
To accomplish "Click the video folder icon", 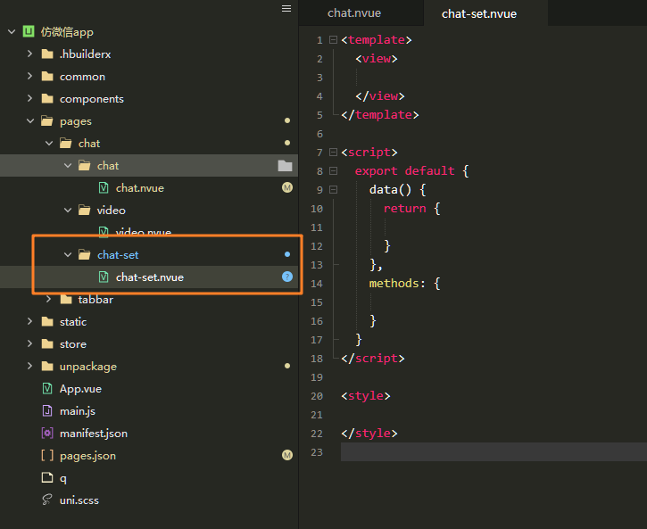I will click(85, 211).
